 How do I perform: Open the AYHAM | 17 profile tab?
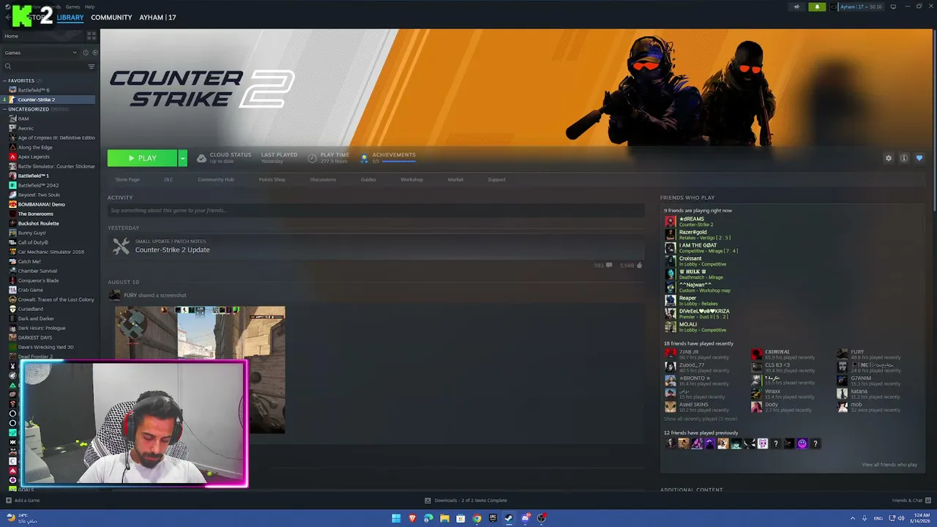click(x=157, y=18)
